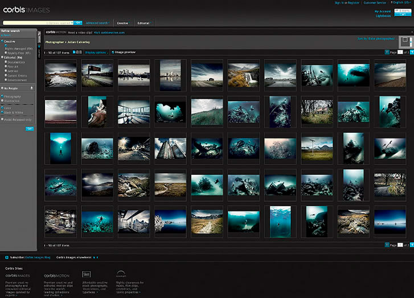The height and width of the screenshot is (298, 414).
Task: Open My Account
Action: click(382, 11)
